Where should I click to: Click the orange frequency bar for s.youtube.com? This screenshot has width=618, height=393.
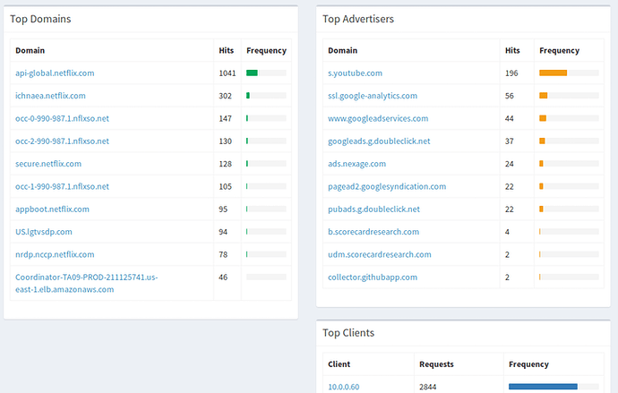click(x=553, y=73)
